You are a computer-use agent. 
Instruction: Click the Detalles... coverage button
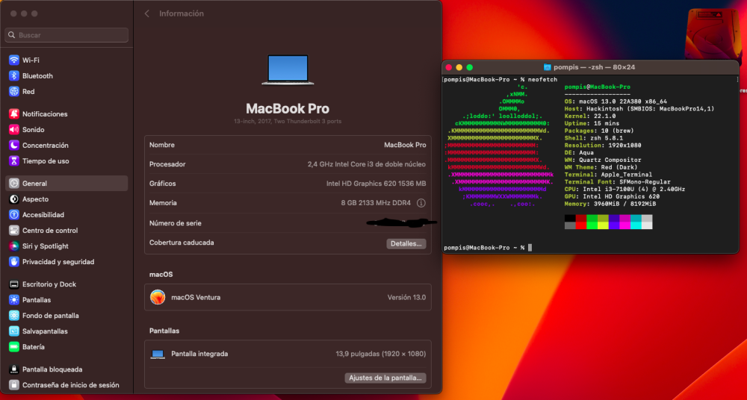[x=406, y=244]
